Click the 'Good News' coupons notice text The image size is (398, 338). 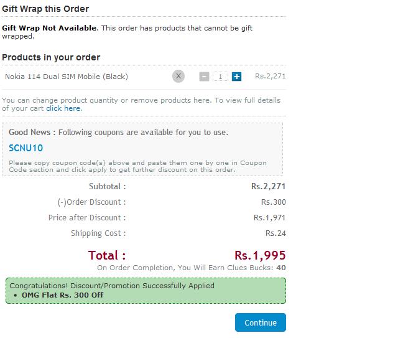pos(119,132)
